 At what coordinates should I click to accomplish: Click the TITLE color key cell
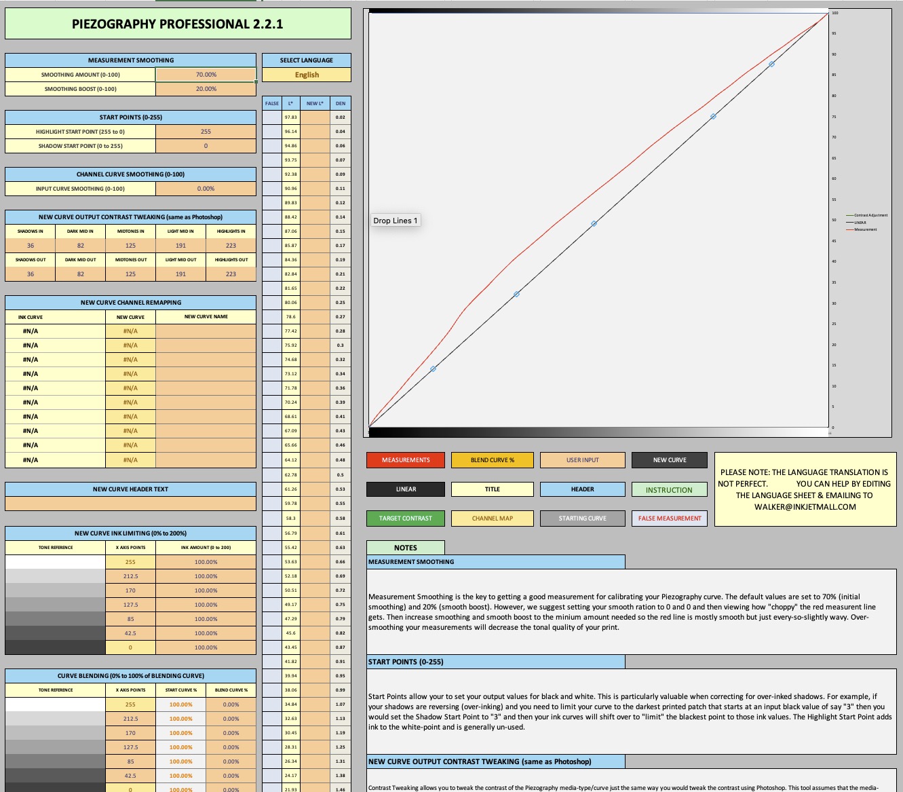493,489
